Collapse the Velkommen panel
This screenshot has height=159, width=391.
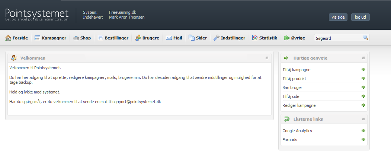pyautogui.click(x=267, y=58)
